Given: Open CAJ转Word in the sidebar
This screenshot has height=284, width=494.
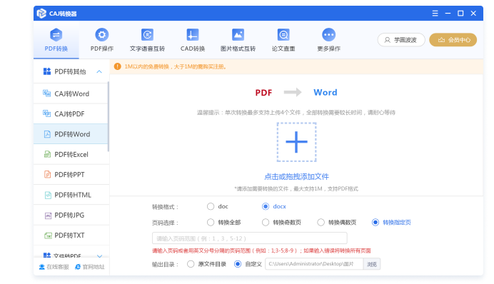Looking at the screenshot, I should 71,93.
